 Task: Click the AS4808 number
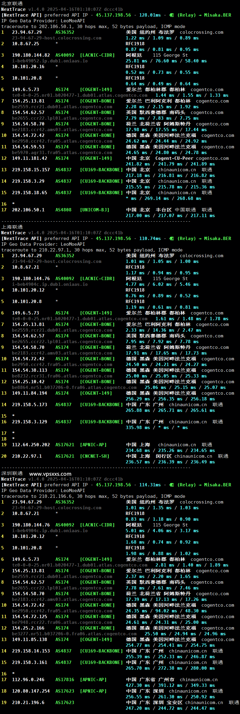[63, 210]
